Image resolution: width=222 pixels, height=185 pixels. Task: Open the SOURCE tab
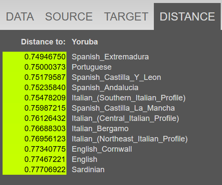(x=69, y=17)
